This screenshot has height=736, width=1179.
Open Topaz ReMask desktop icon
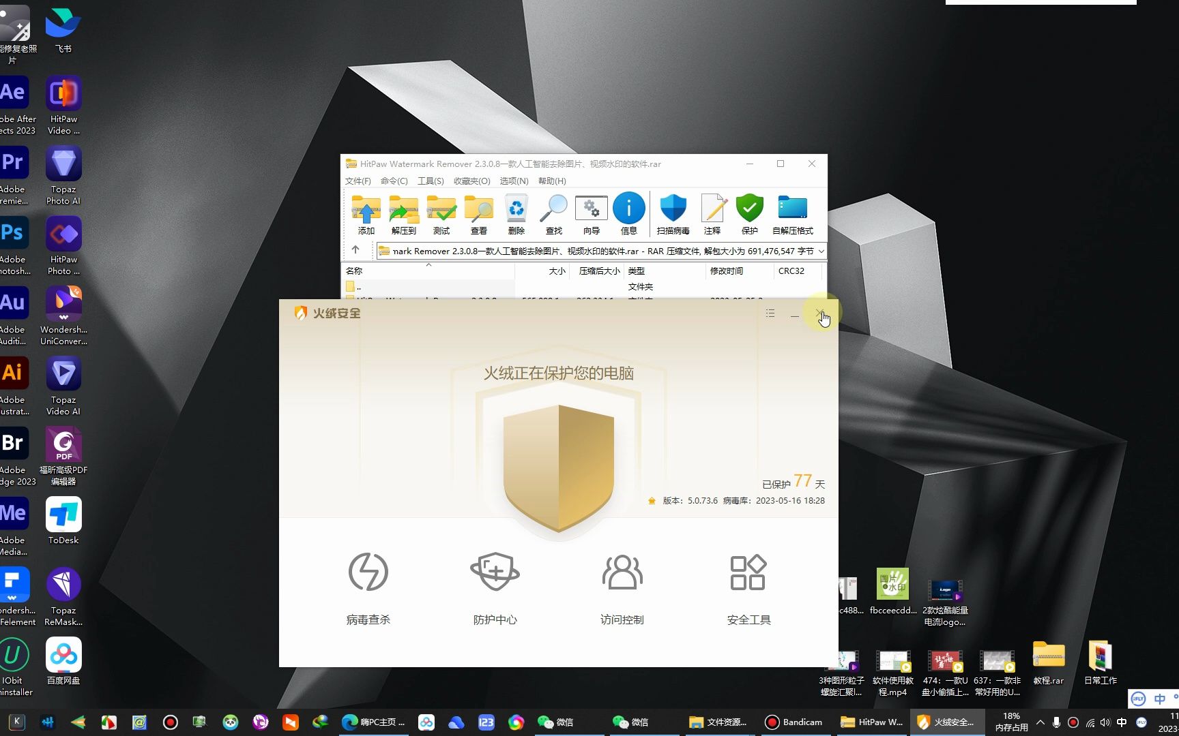[x=63, y=597]
